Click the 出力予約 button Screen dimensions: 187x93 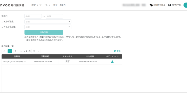coord(44,32)
